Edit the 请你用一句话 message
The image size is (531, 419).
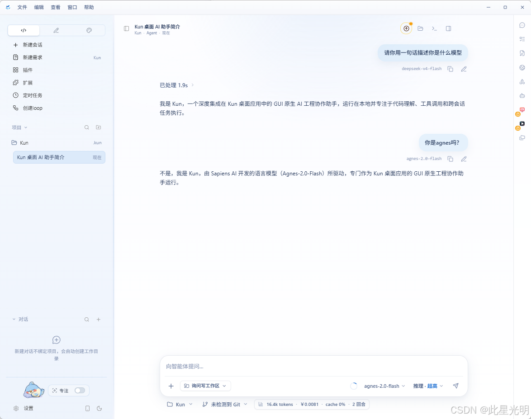(464, 69)
